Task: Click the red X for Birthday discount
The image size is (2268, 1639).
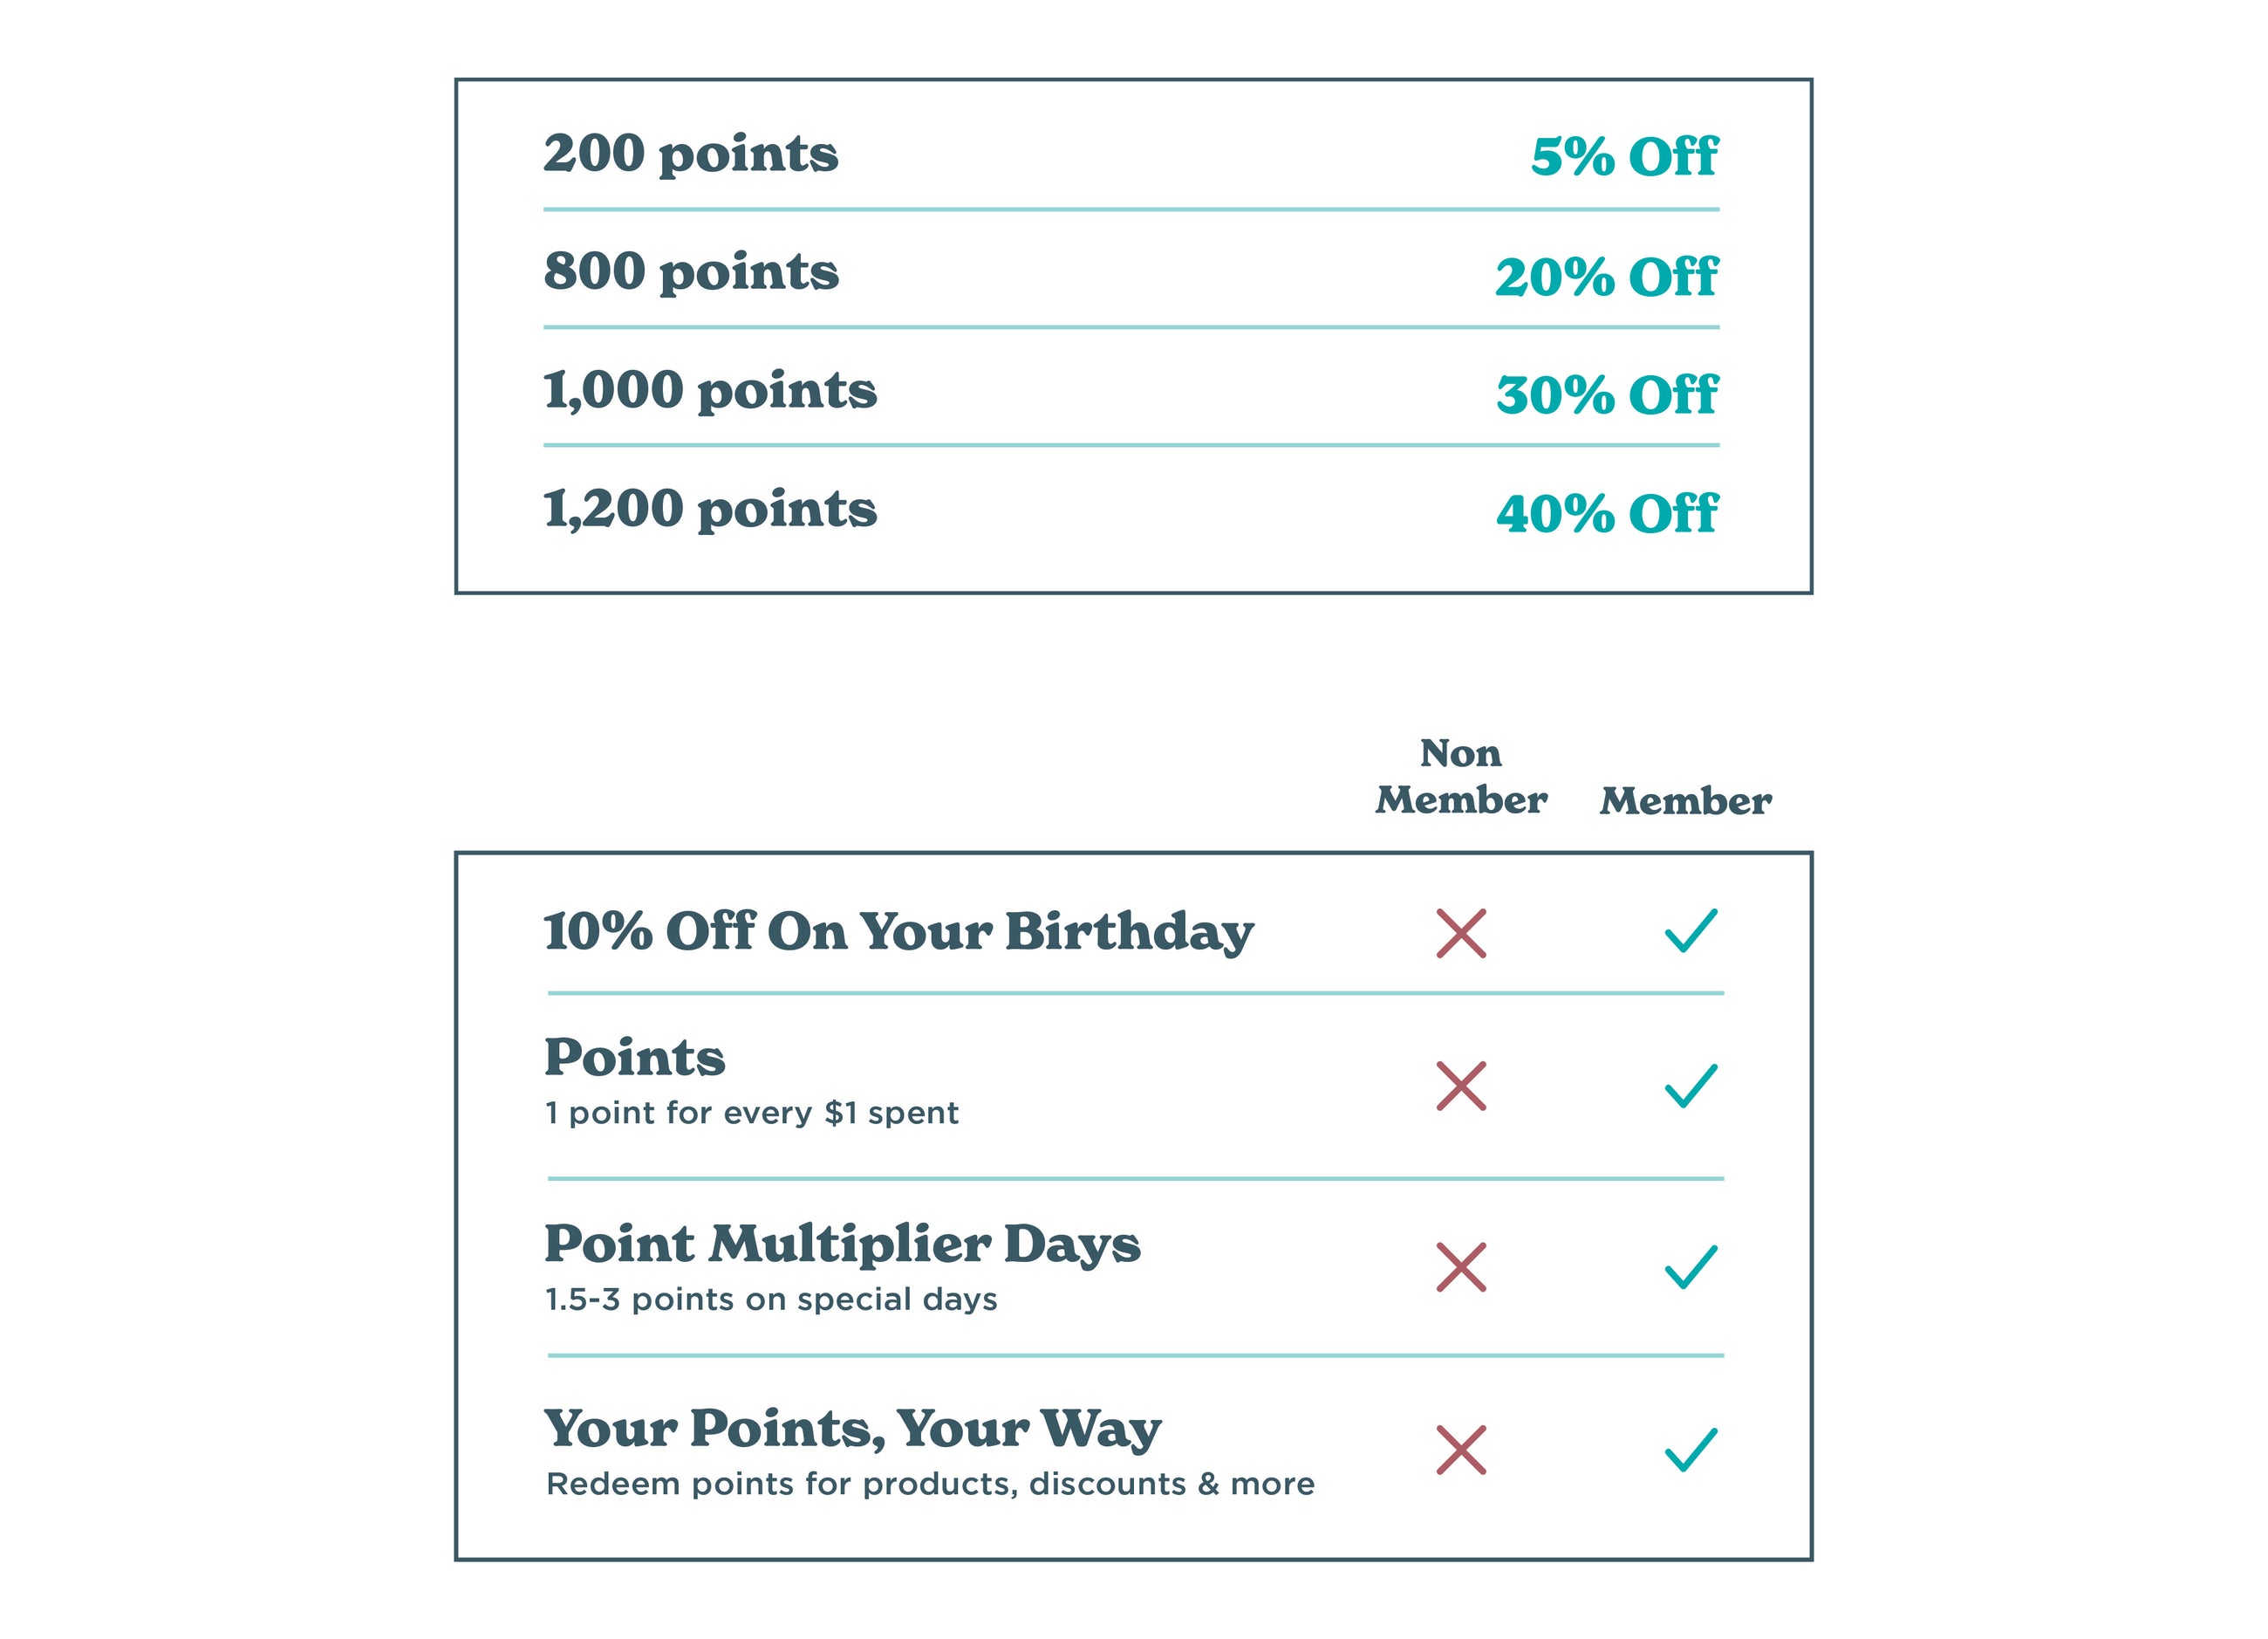Action: point(1461,934)
